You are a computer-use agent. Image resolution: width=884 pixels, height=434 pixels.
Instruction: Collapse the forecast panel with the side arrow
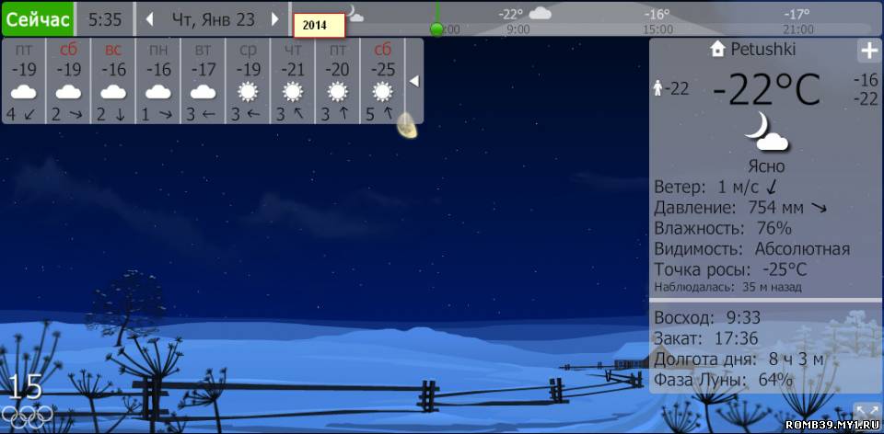click(414, 81)
